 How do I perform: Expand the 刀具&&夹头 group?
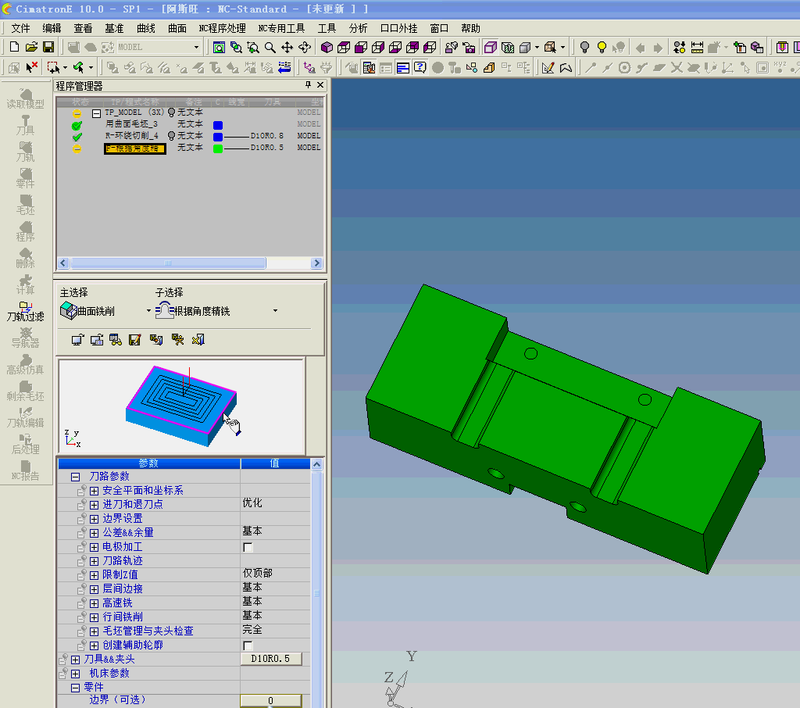tap(75, 660)
